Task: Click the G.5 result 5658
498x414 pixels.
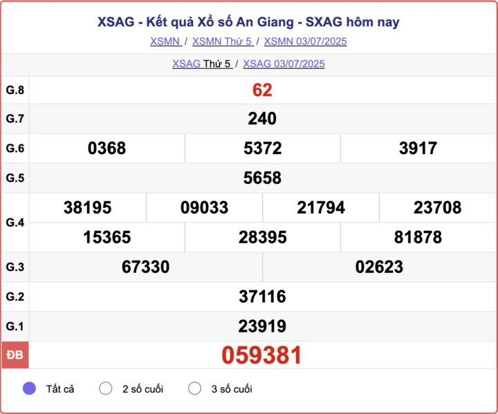Action: [262, 178]
